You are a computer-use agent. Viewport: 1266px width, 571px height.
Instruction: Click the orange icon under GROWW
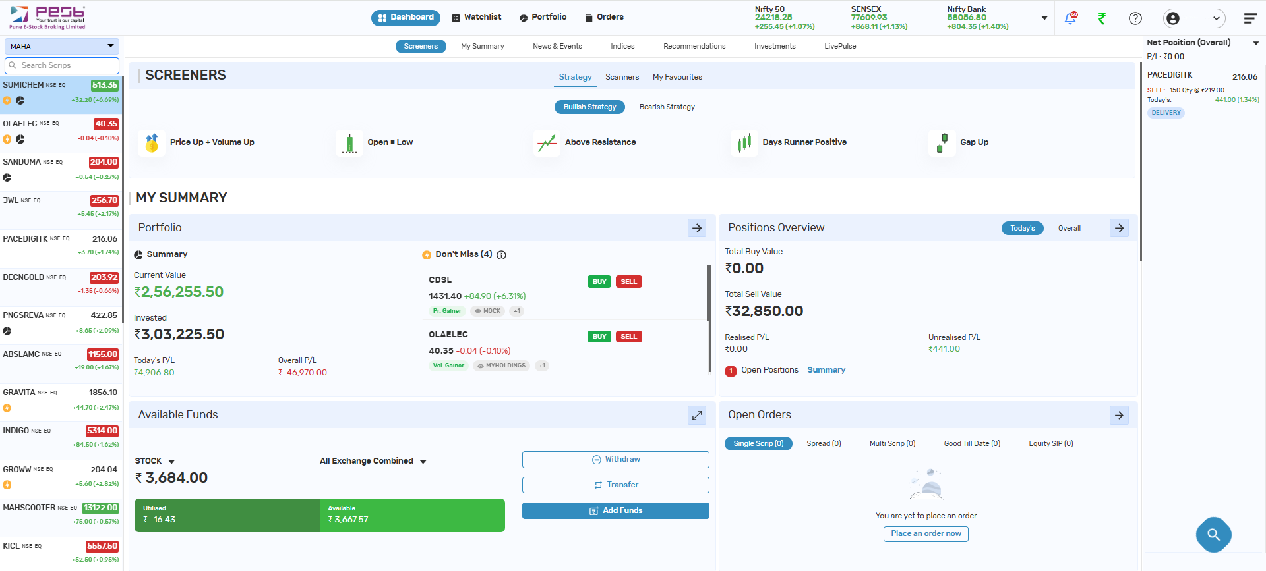[x=7, y=485]
